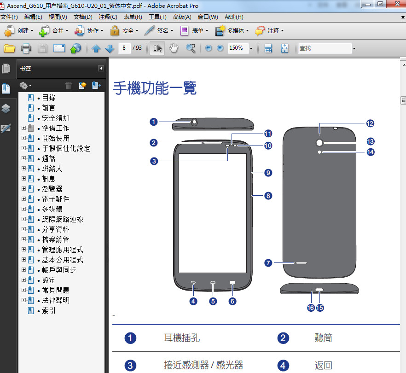Click the document vertical scrollbar thumb
The height and width of the screenshot is (373, 406).
point(403,100)
